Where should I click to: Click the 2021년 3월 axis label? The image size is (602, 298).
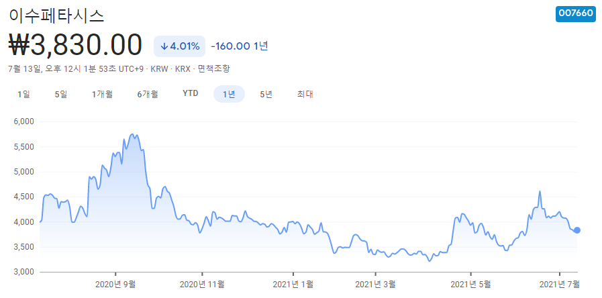[x=375, y=285]
